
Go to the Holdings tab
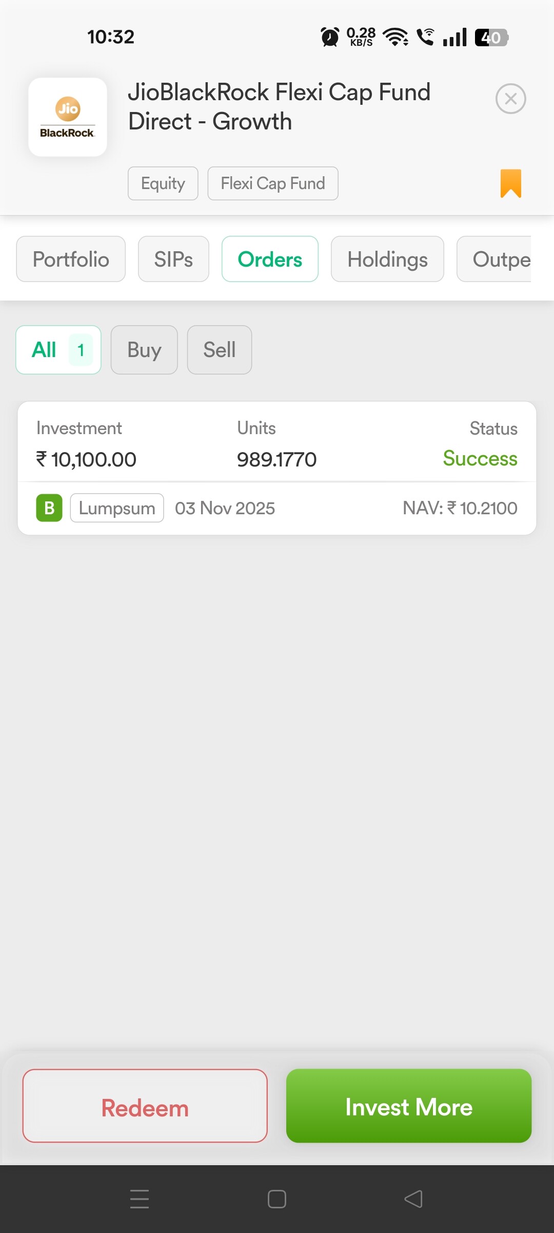click(x=387, y=259)
